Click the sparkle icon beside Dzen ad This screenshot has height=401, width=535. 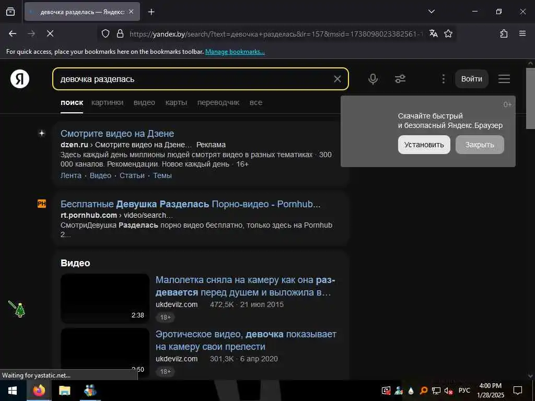point(42,133)
